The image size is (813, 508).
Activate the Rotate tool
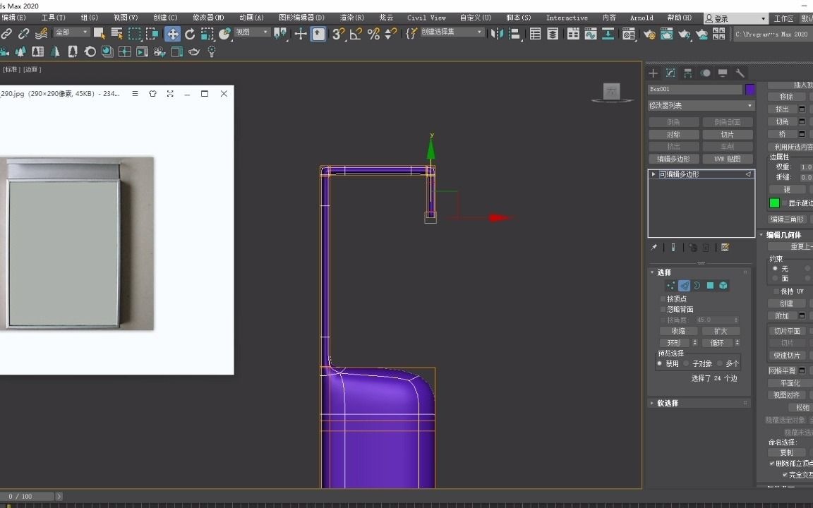coord(190,33)
